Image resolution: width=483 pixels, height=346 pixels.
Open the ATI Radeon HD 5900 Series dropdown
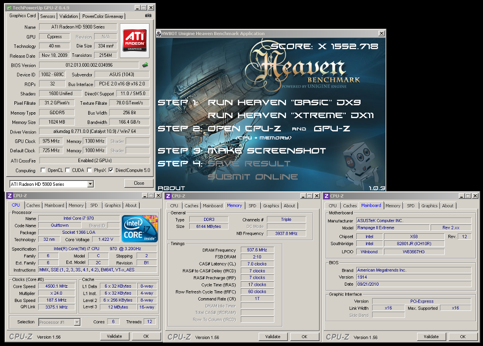tap(90, 184)
